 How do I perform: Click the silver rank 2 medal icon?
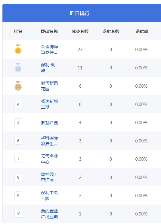(18, 68)
